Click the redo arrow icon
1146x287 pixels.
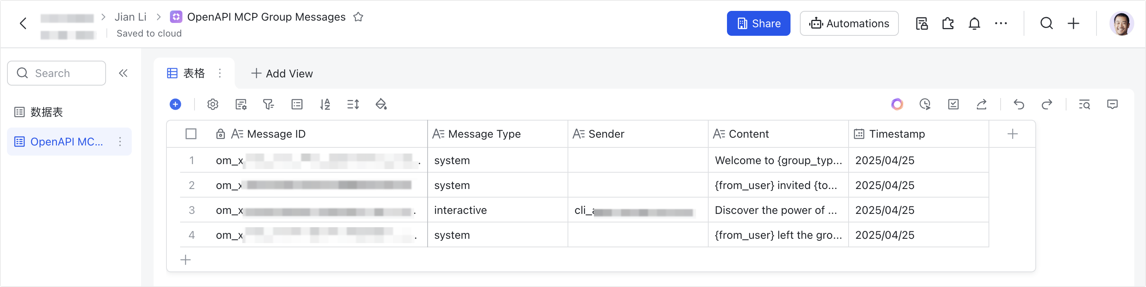[x=1047, y=104]
